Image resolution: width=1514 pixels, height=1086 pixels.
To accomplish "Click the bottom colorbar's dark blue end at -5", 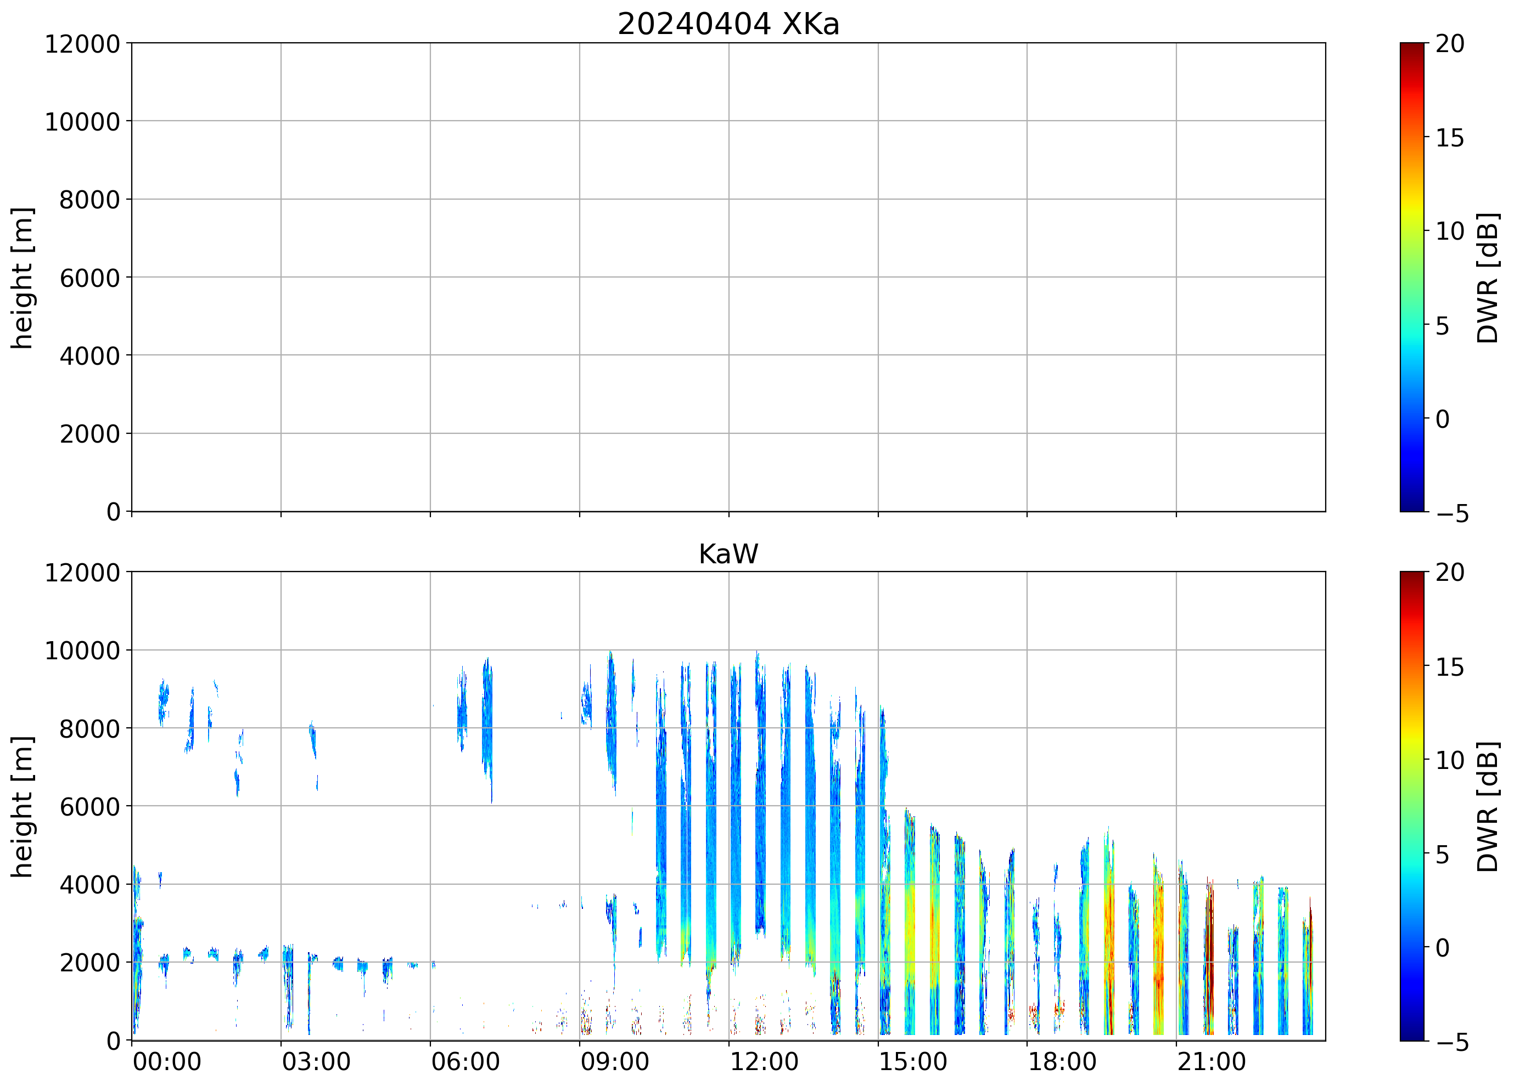I will (1411, 1033).
